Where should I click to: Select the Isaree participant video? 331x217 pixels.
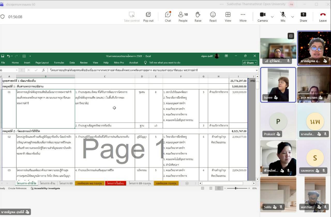(278, 85)
